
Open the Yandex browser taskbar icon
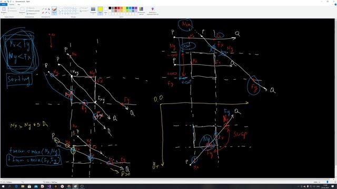(62, 186)
